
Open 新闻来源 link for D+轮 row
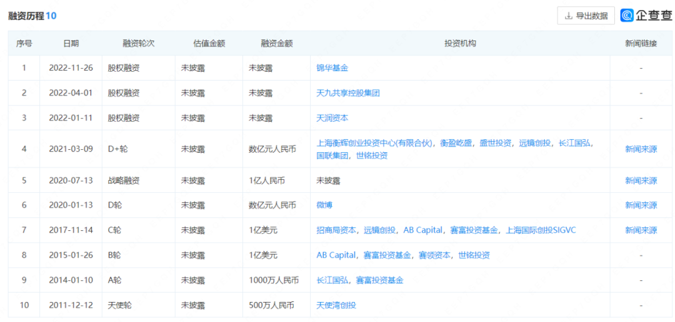(641, 149)
